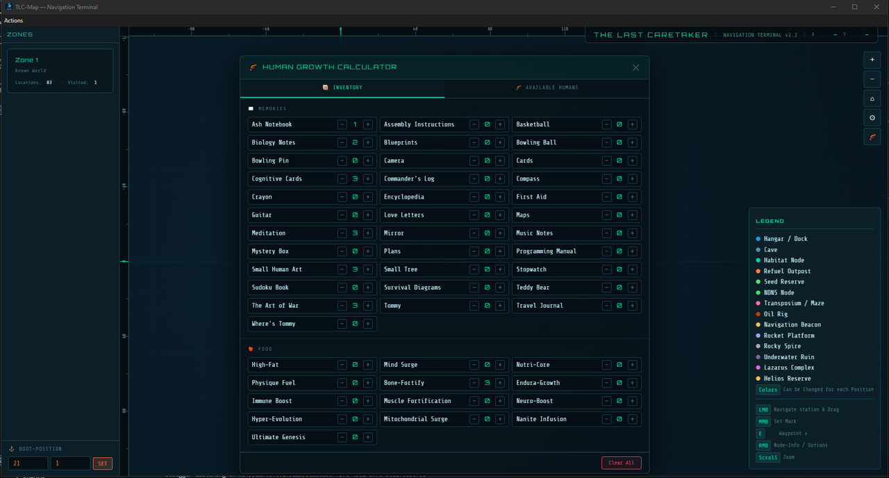Image resolution: width=889 pixels, height=478 pixels.
Task: Decrease The Art of War count
Action: pyautogui.click(x=342, y=305)
